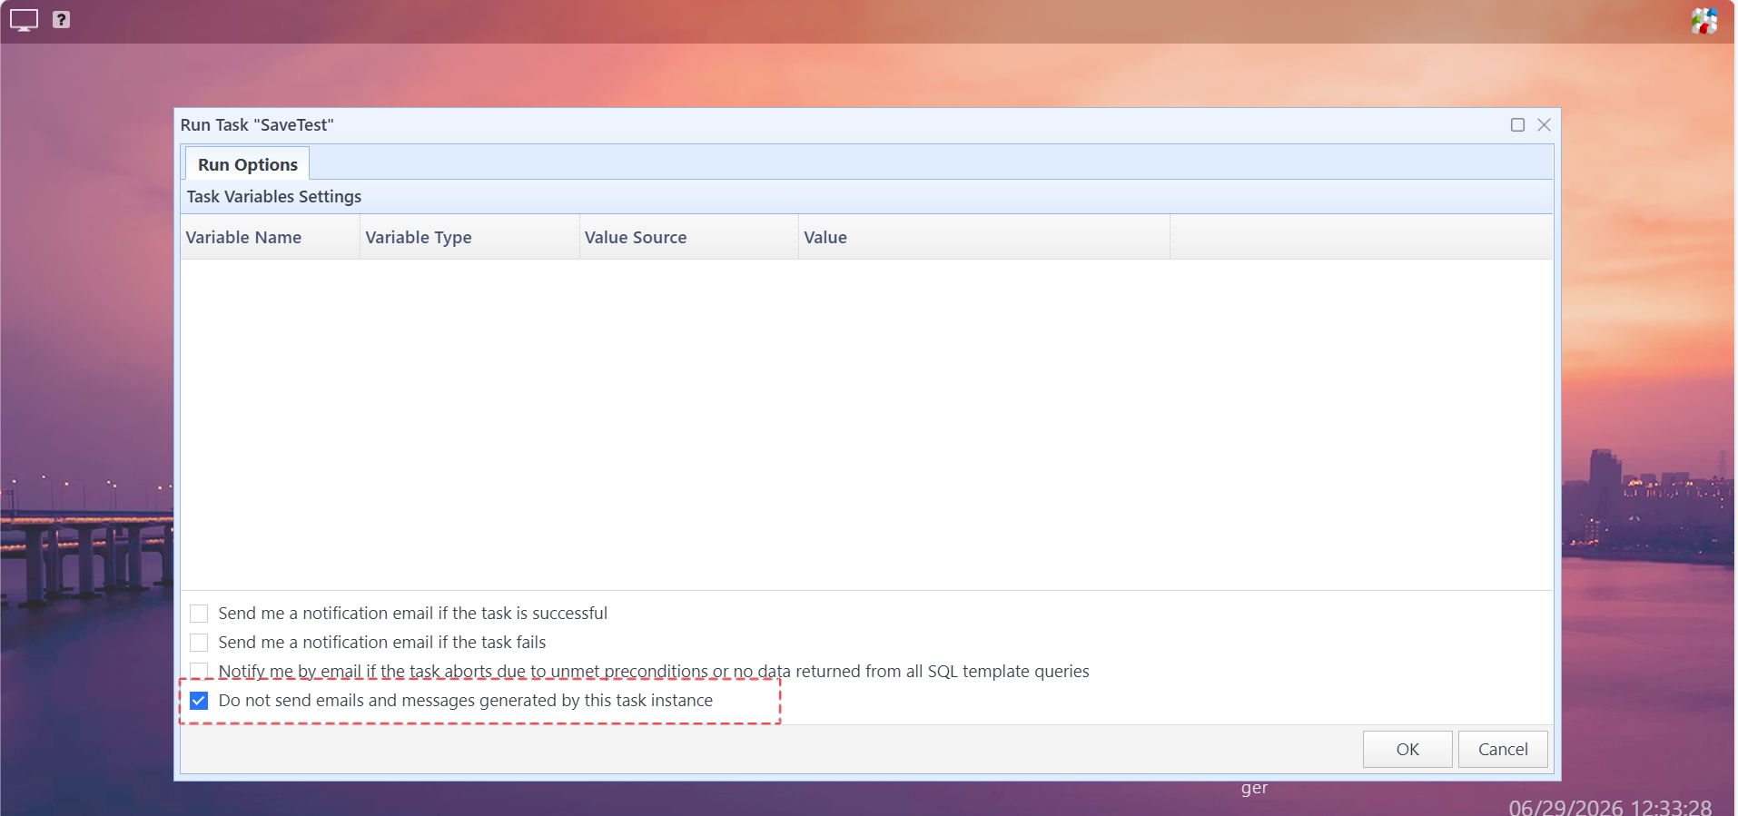The height and width of the screenshot is (816, 1738).
Task: Click the colorful app logo icon
Action: 1704,20
